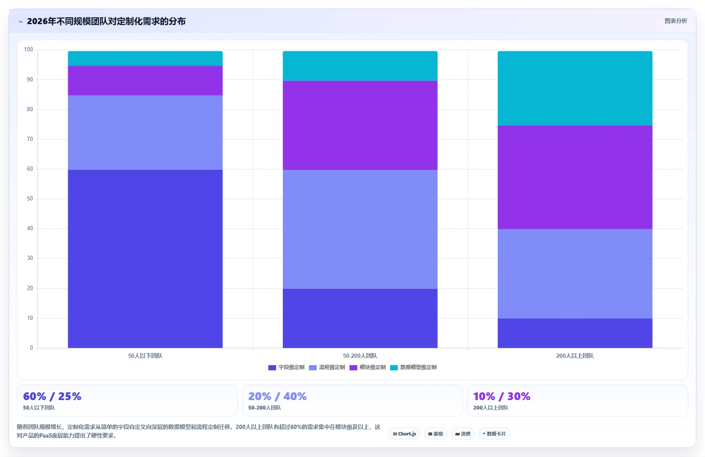This screenshot has height=457, width=705.
Task: Click the title 2026年不同规模团队对定制化需求的分布
Action: click(106, 21)
